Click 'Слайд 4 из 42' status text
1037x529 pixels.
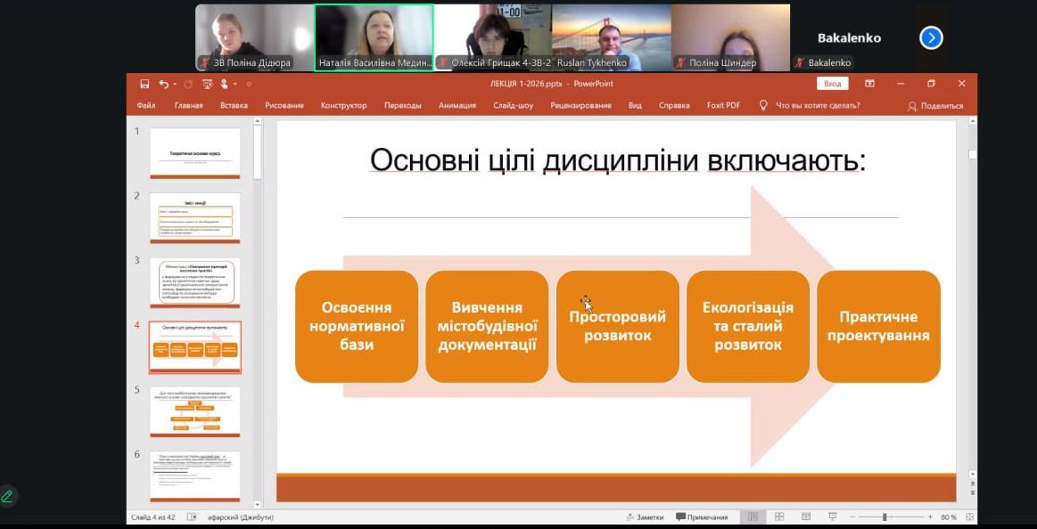click(x=153, y=517)
